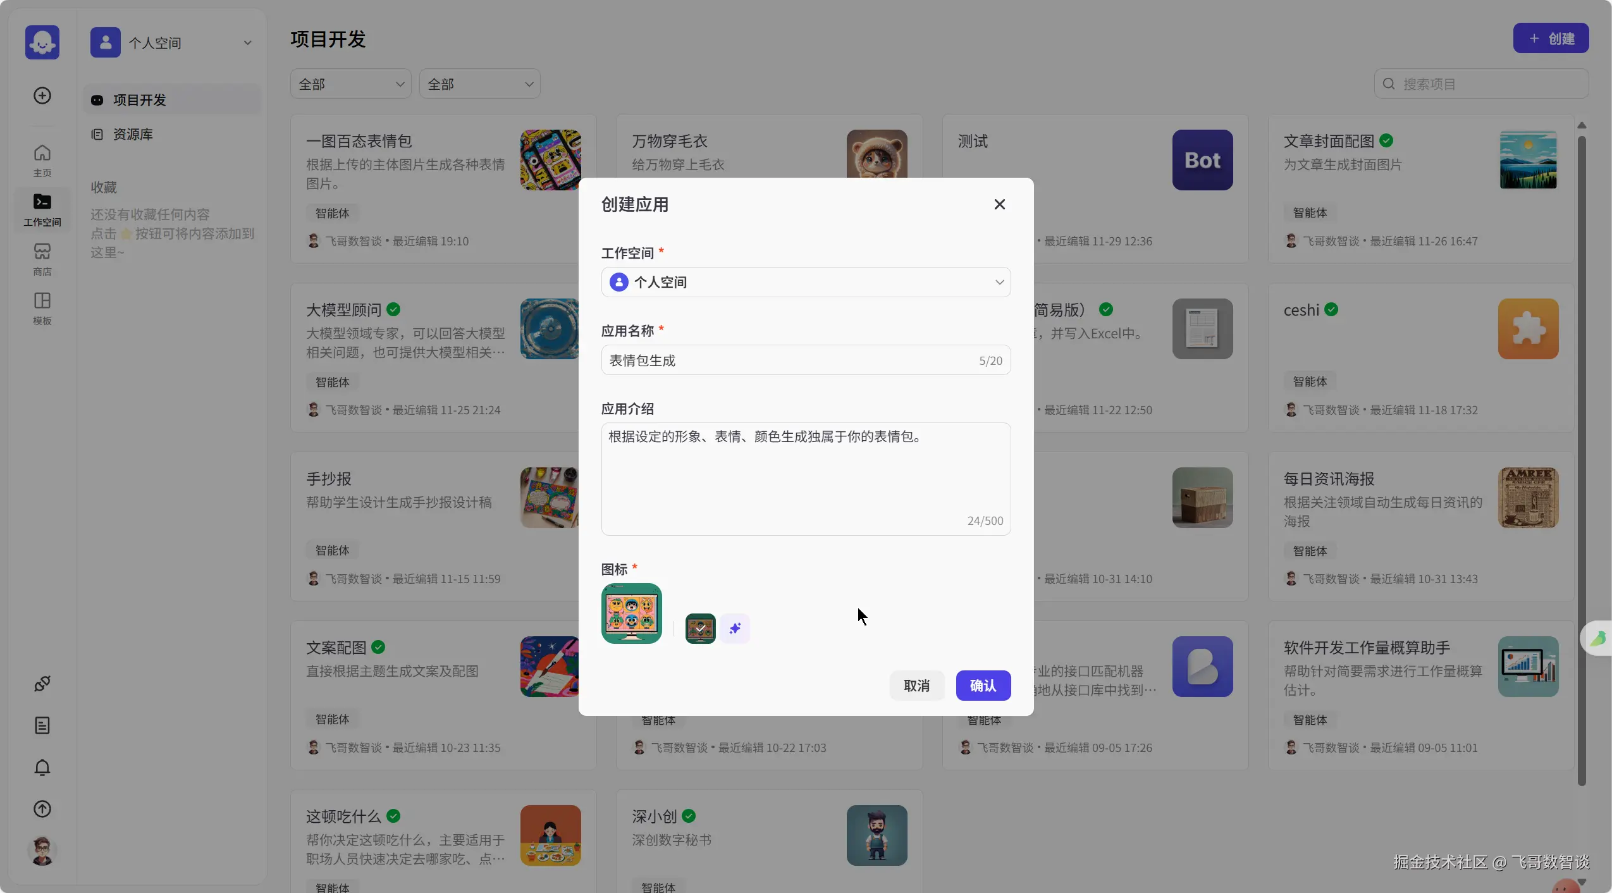Close the Create App dialog
This screenshot has width=1612, height=893.
pos(999,204)
